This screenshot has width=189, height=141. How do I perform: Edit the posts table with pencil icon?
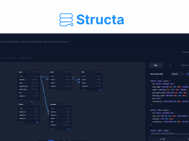(x=67, y=72)
